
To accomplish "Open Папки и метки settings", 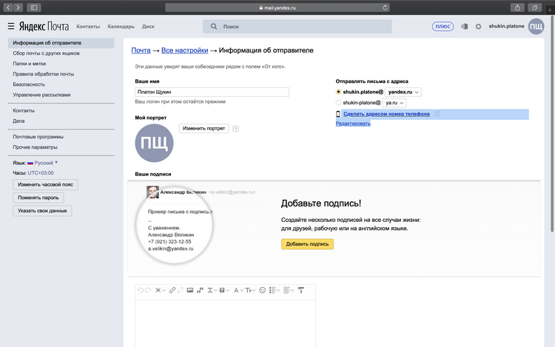I will point(30,64).
